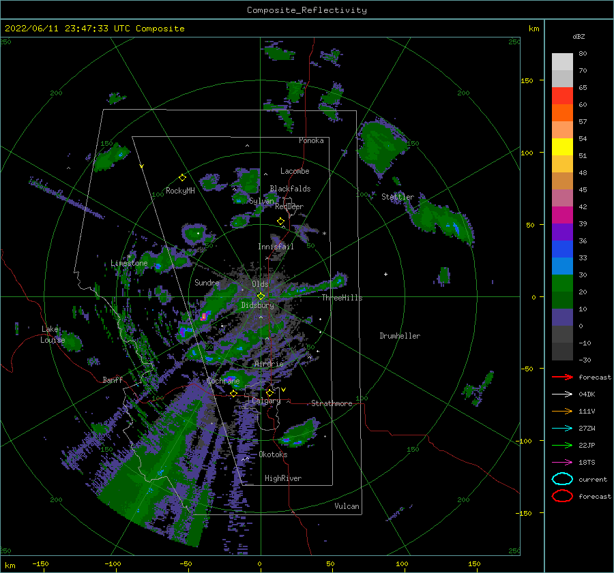Click the yellow diamond marker near RockyMH
614x573 pixels.
[x=182, y=178]
